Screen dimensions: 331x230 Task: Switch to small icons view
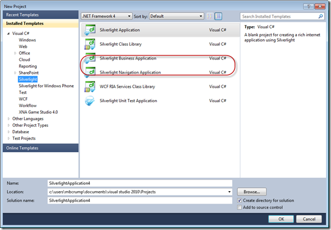[210, 16]
